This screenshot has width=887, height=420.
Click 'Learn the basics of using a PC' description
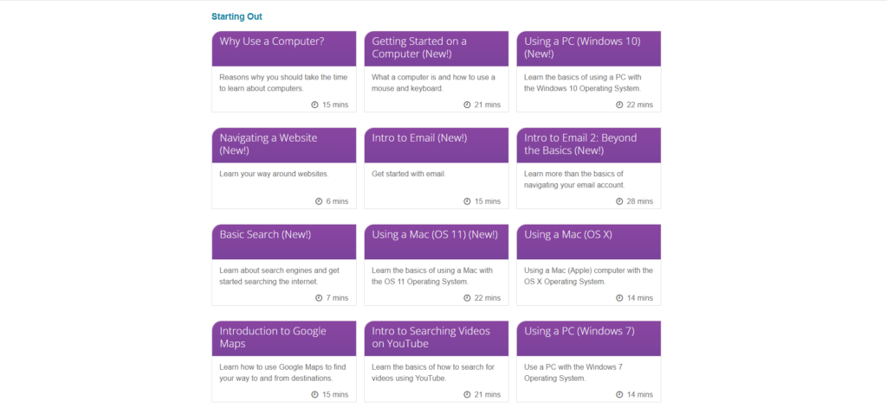point(583,83)
